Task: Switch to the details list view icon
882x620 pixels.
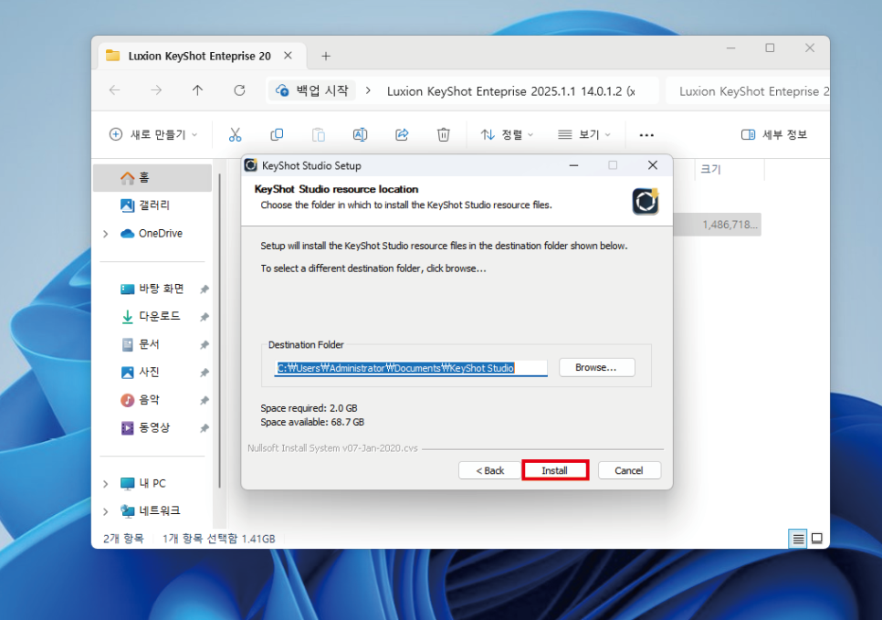Action: click(x=798, y=539)
